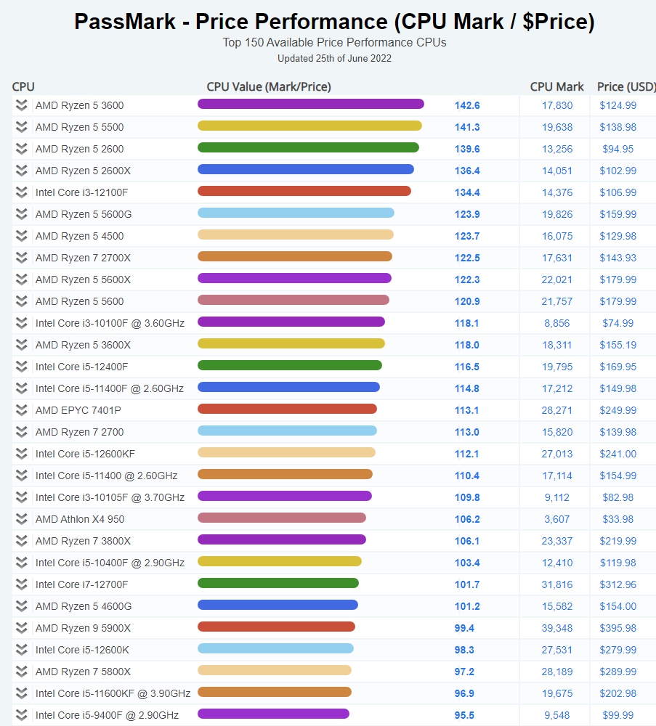Click the price $74.99
The image size is (656, 726).
(618, 323)
